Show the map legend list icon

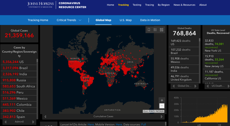coord(155,30)
